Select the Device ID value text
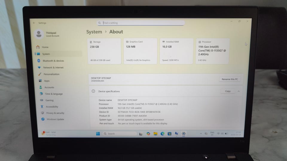 pos(139,112)
